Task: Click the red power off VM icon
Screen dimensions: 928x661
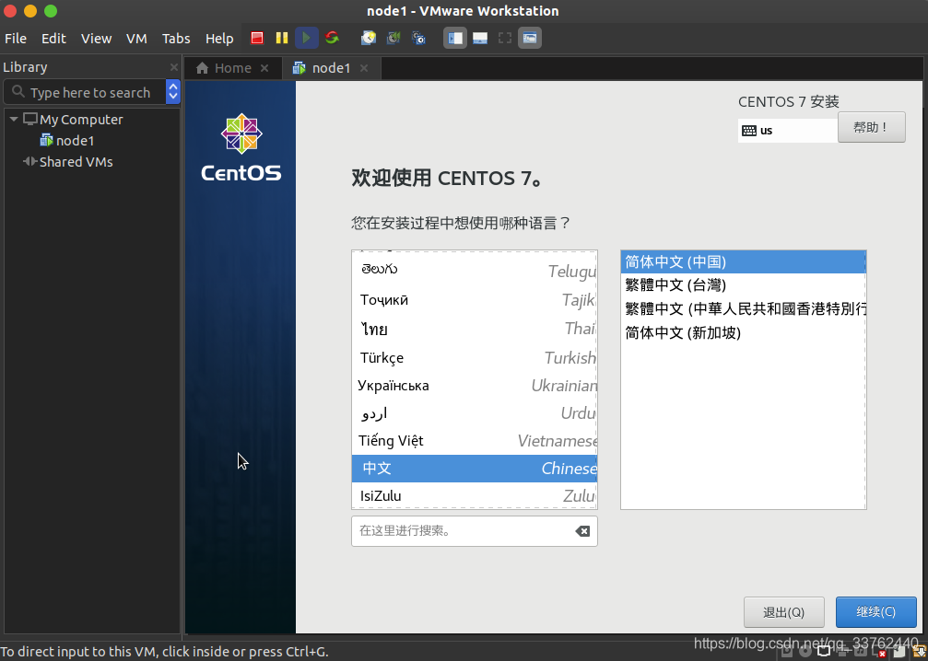Action: [x=257, y=39]
